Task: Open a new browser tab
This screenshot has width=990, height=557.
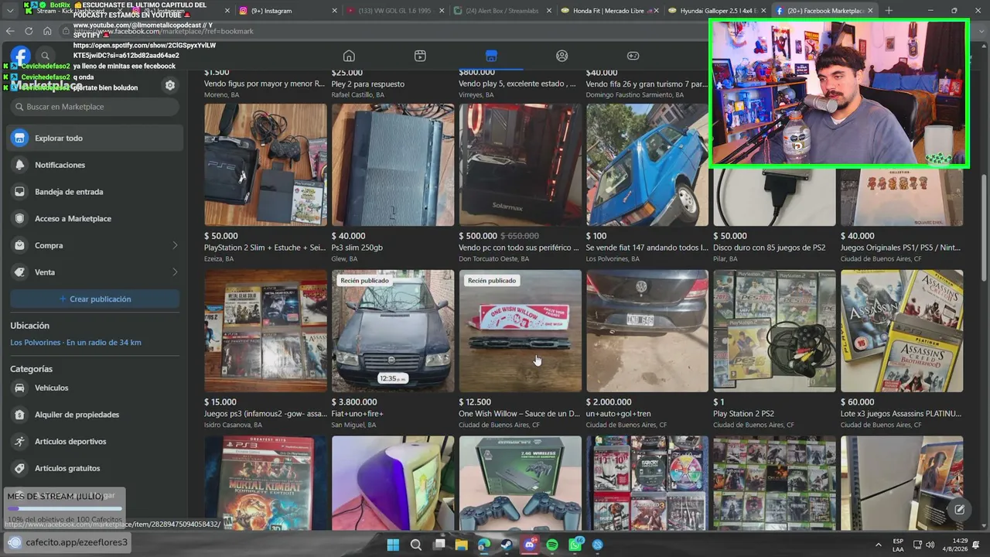Action: tap(889, 11)
